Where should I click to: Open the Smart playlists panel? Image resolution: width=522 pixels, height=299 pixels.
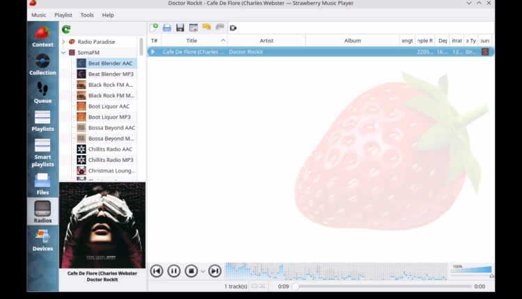[42, 152]
